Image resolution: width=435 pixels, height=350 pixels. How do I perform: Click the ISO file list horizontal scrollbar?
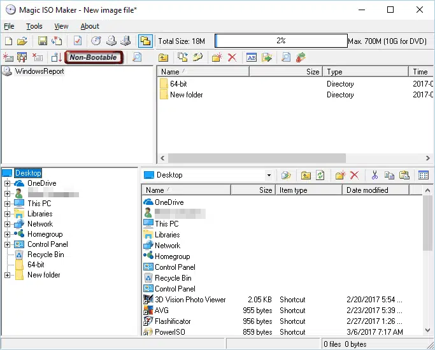[257, 158]
